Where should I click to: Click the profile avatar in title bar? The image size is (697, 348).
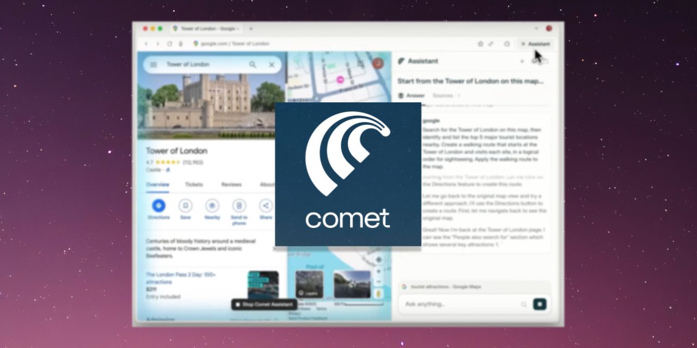[549, 28]
